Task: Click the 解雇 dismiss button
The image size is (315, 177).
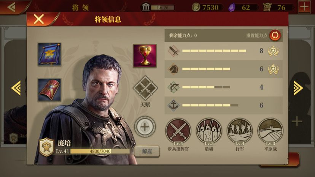Action: pos(147,151)
